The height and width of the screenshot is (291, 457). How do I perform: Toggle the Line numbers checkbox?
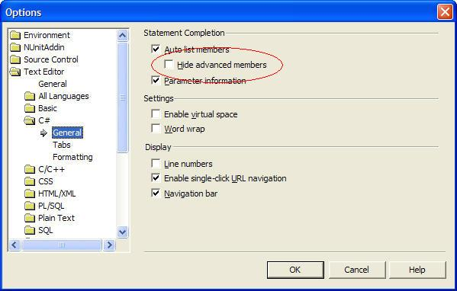[156, 164]
